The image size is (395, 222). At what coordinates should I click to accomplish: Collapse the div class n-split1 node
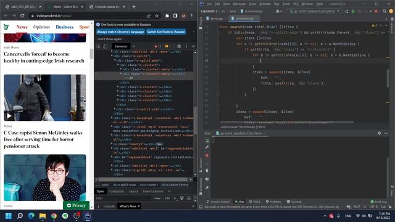[112, 56]
